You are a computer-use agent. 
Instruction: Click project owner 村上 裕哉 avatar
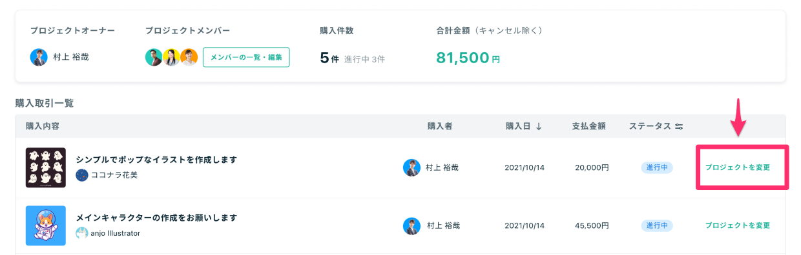click(39, 57)
